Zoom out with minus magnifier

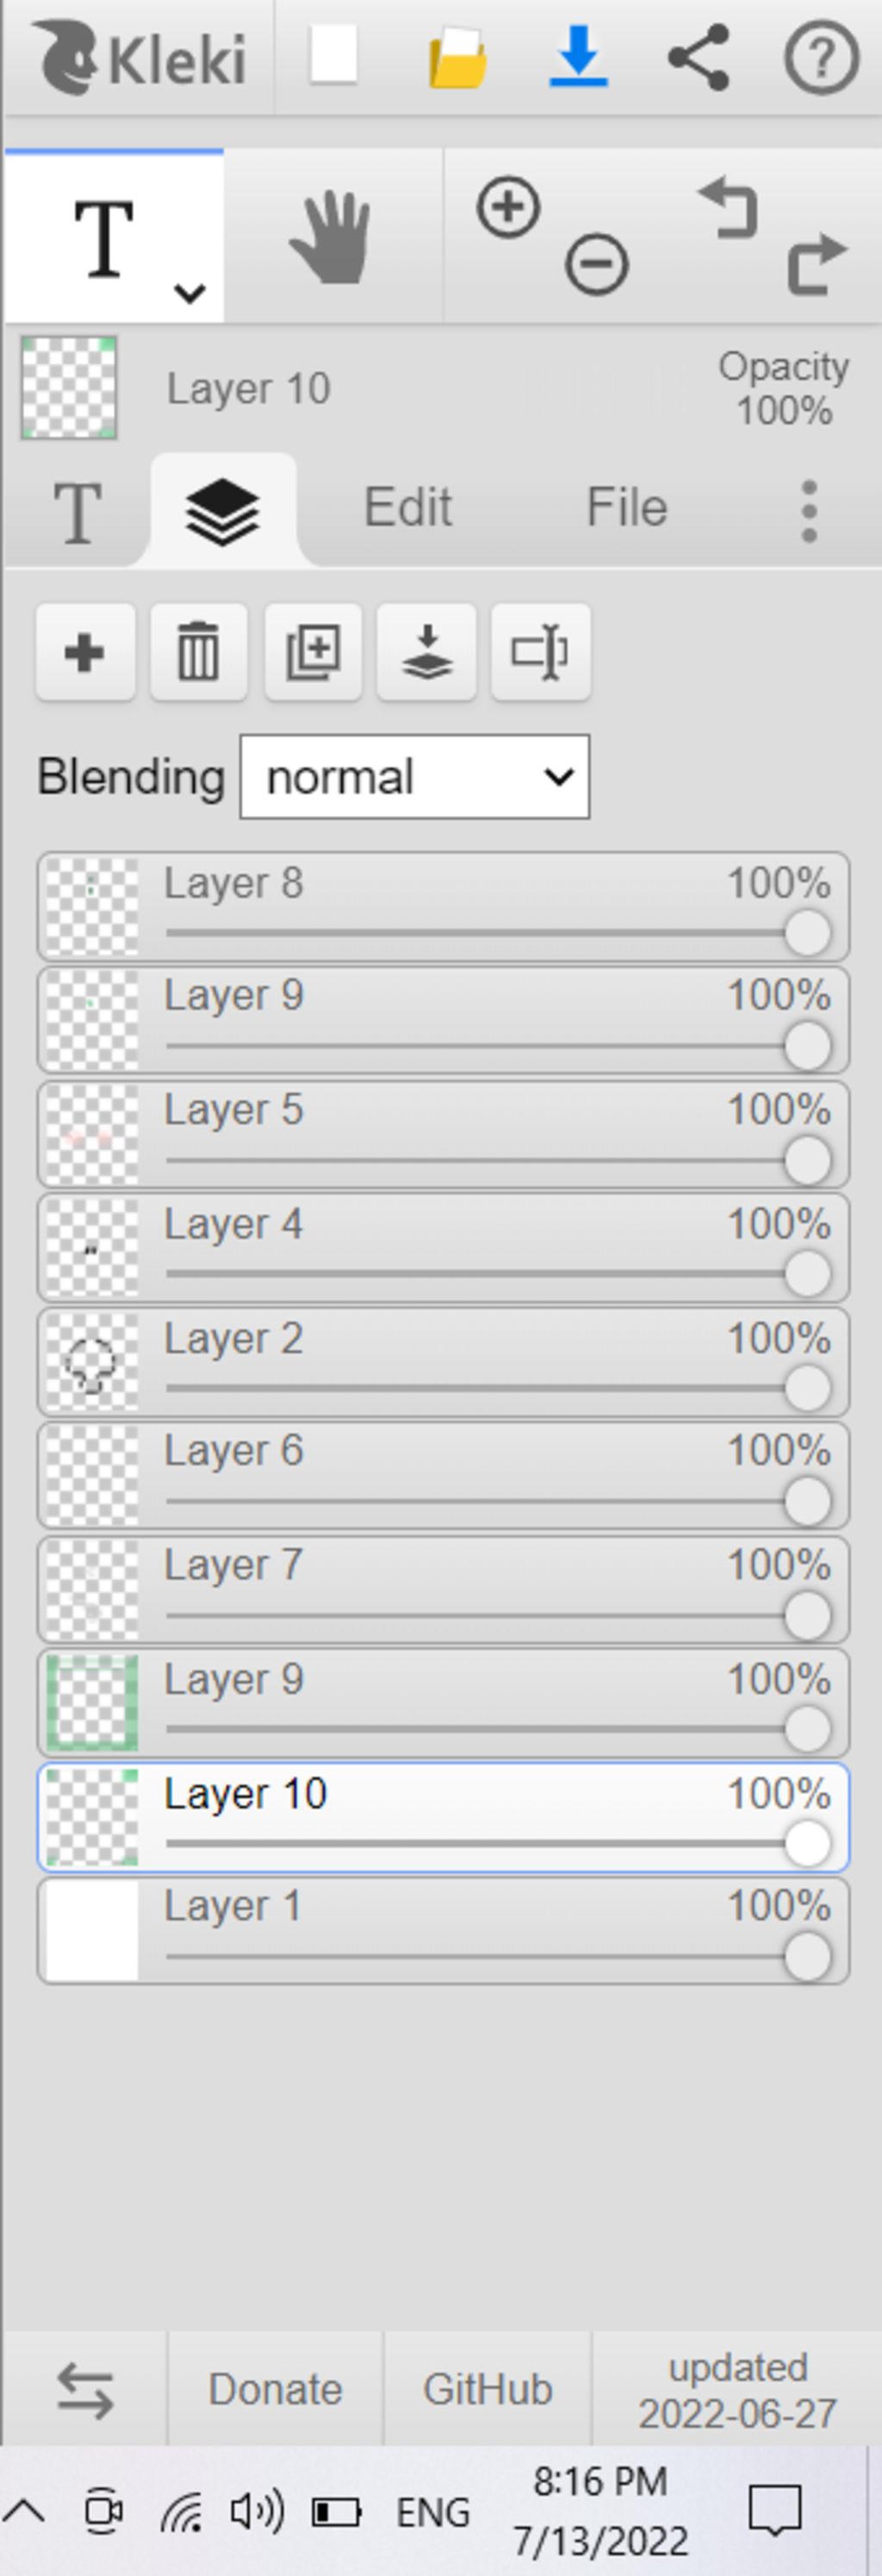(x=597, y=266)
